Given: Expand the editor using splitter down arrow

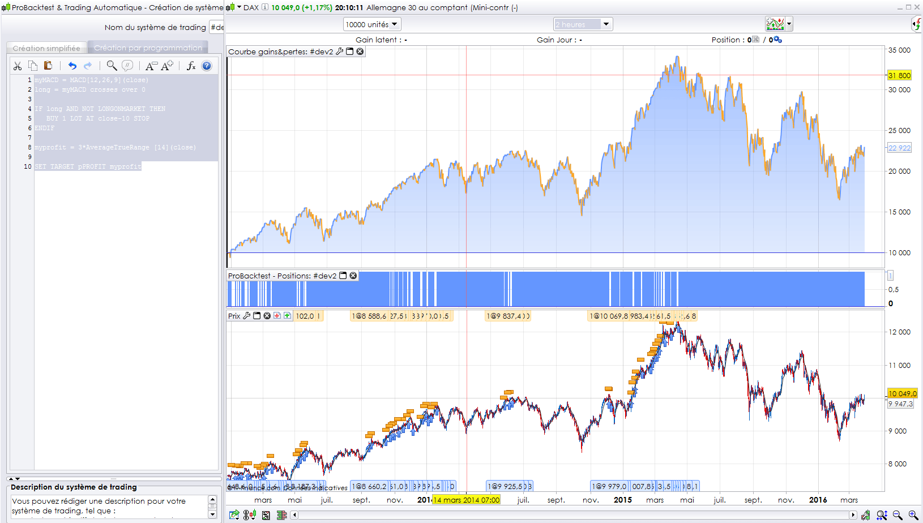Looking at the screenshot, I should click(x=18, y=479).
